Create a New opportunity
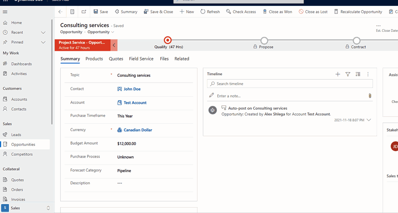The image size is (398, 213). 187,12
